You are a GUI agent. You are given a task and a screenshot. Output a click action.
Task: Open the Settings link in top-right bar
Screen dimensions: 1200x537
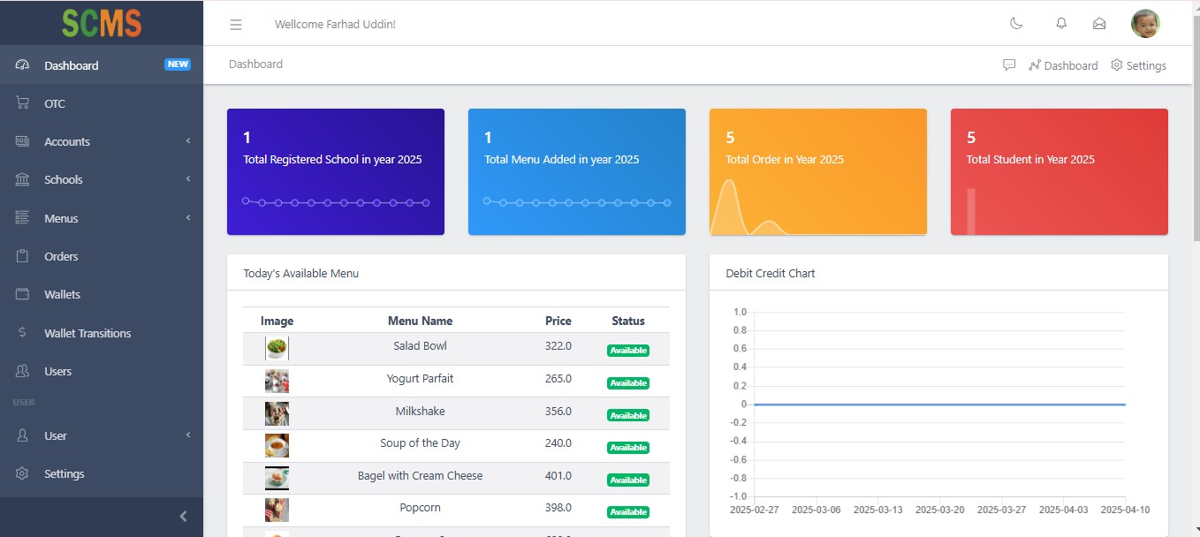coord(1138,65)
